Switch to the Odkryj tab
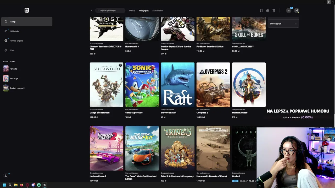335x188 pixels. click(x=132, y=10)
